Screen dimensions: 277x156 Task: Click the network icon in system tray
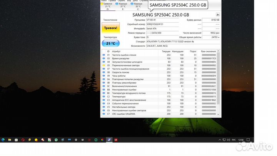224,140
